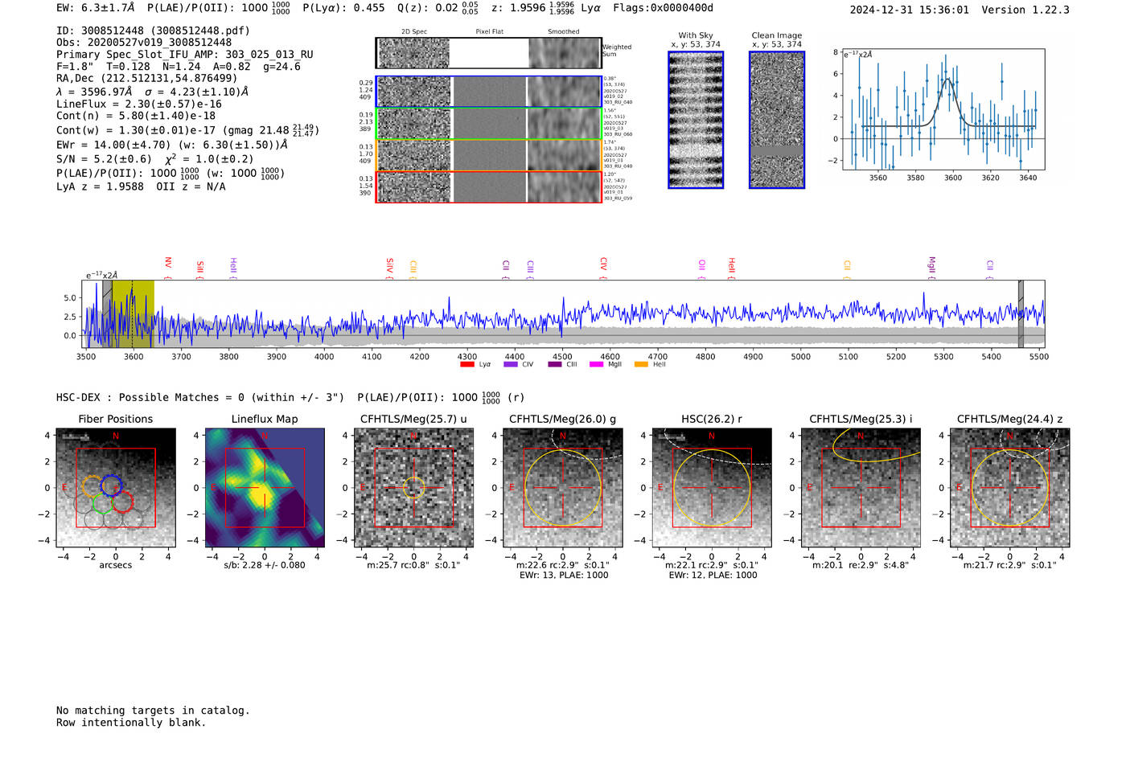Click the Gaussian line-fit plot near 3600Å
The height and width of the screenshot is (766, 1126).
(x=943, y=109)
